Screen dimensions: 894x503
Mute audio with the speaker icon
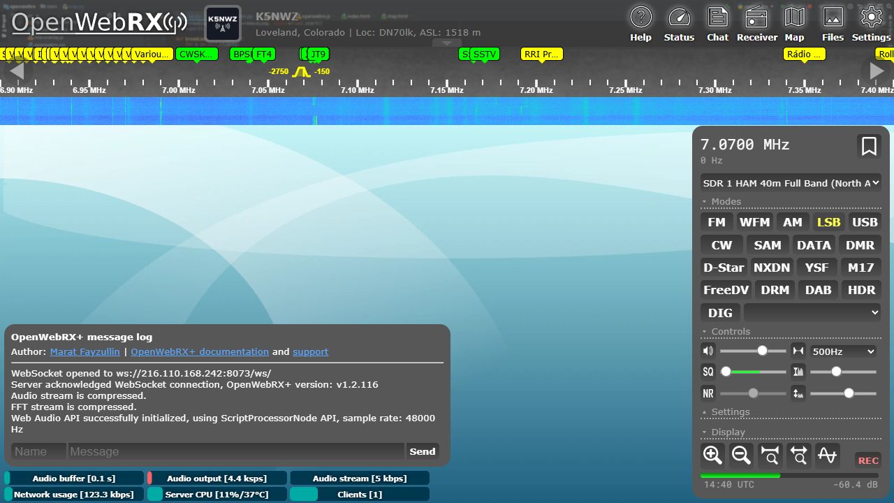click(x=708, y=351)
